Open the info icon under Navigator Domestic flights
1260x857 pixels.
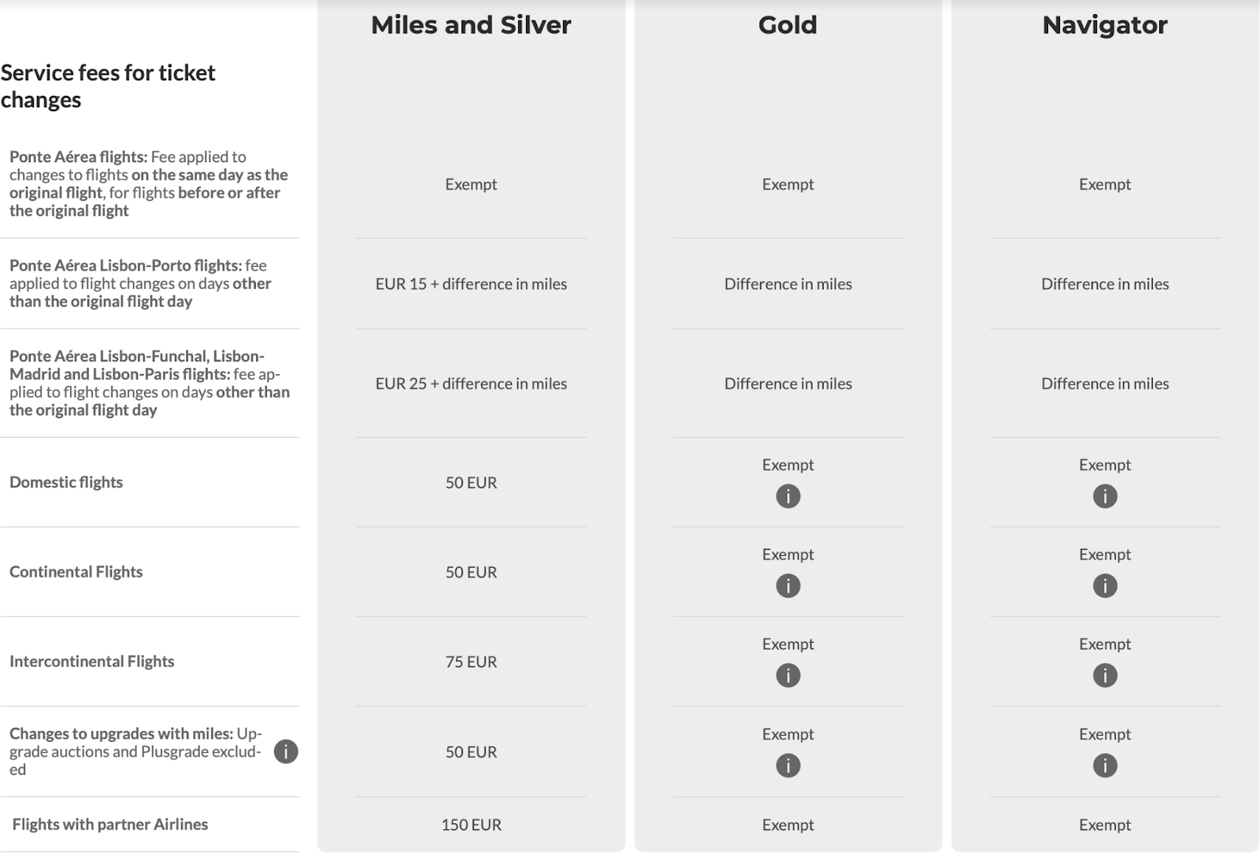coord(1106,496)
